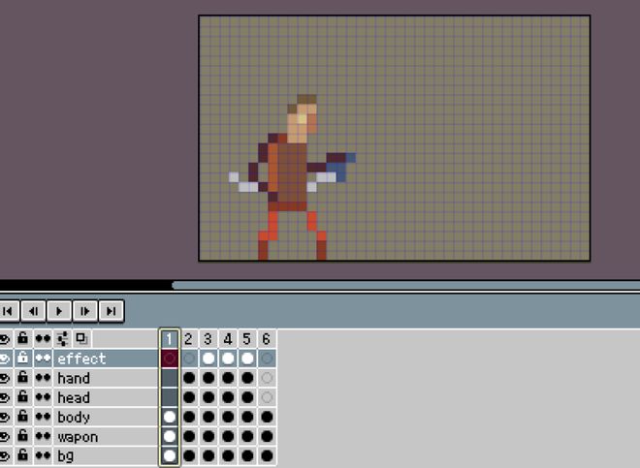
Task: Click onion skin icon in timeline header
Action: click(82, 339)
